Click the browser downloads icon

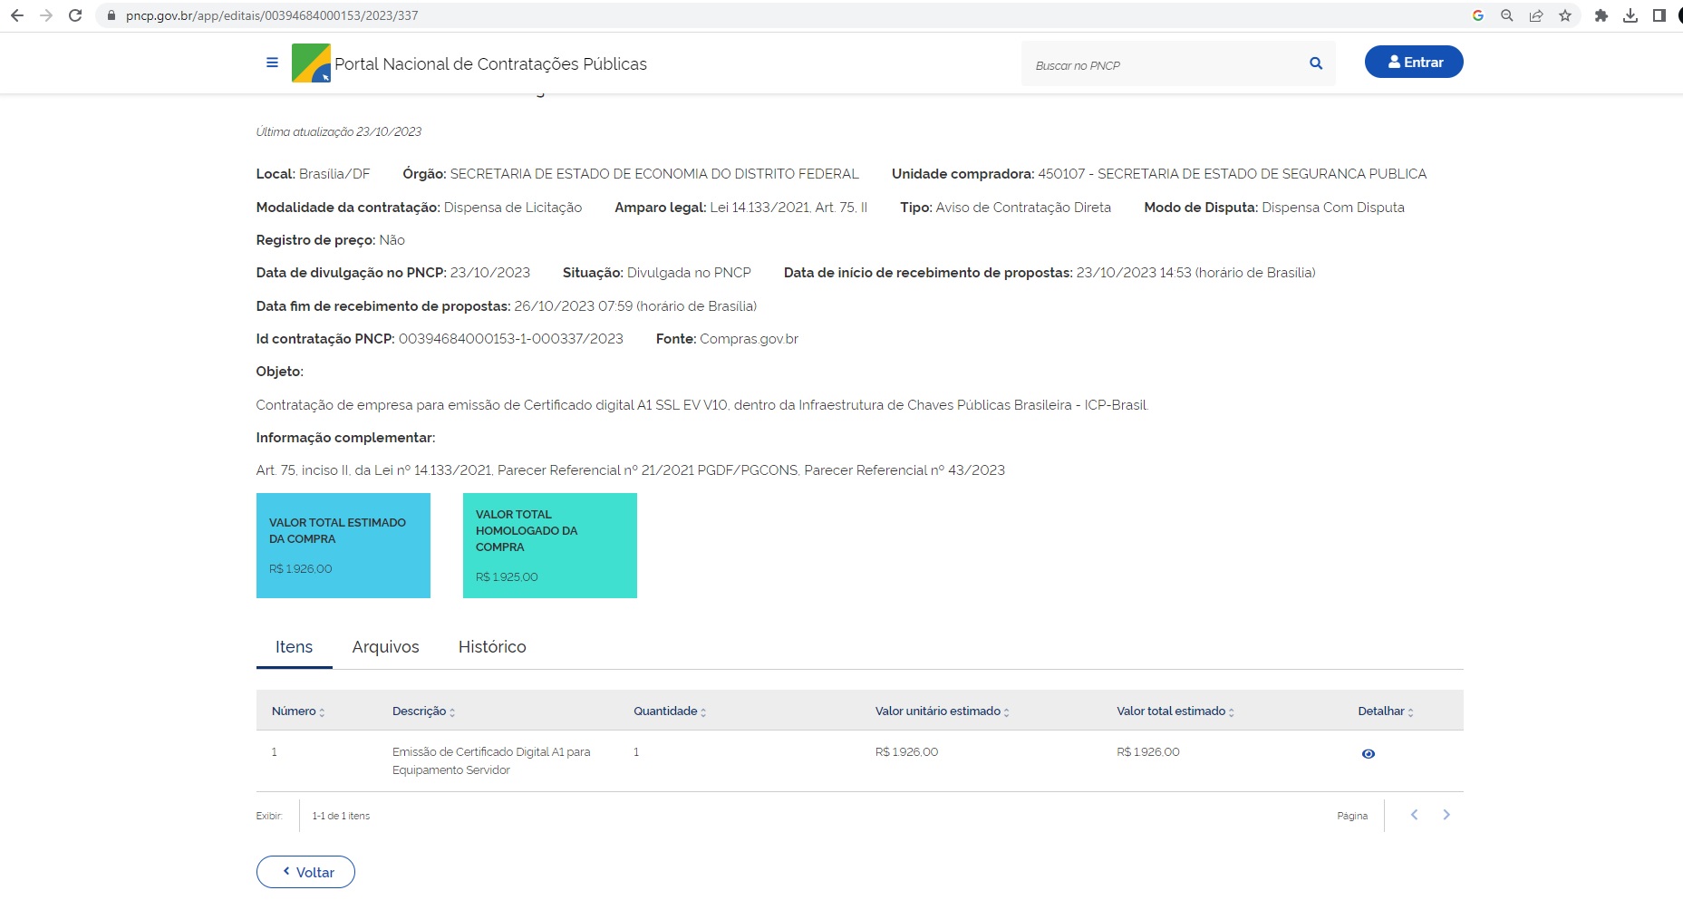(x=1630, y=15)
